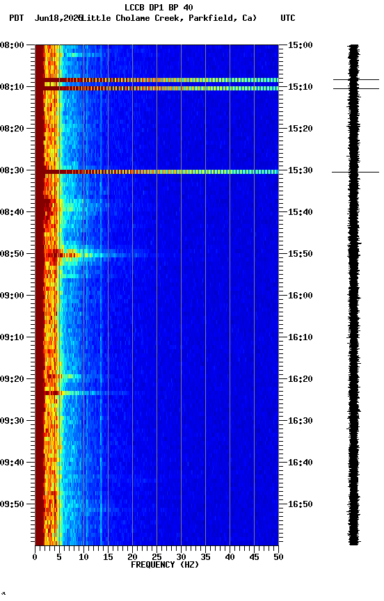Click the "09:10" PDT time label
This screenshot has height=601, width=384.
coord(12,337)
